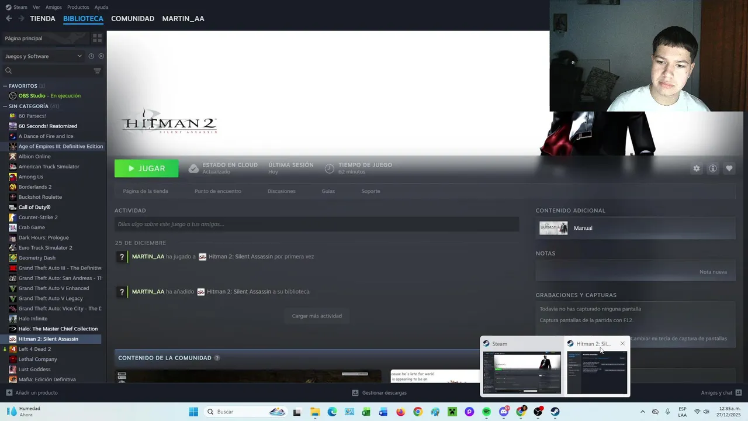Open the Windows Start menu
Screen dimensions: 748x421
193,412
